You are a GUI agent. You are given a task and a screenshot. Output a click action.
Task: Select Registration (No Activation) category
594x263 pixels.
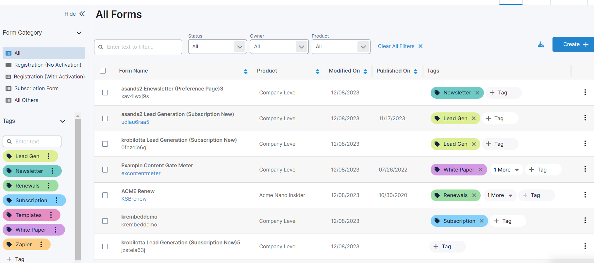coord(48,65)
